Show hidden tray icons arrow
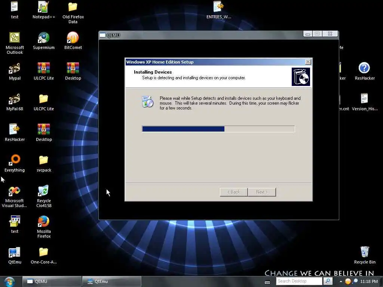The image size is (383, 287). (341, 282)
